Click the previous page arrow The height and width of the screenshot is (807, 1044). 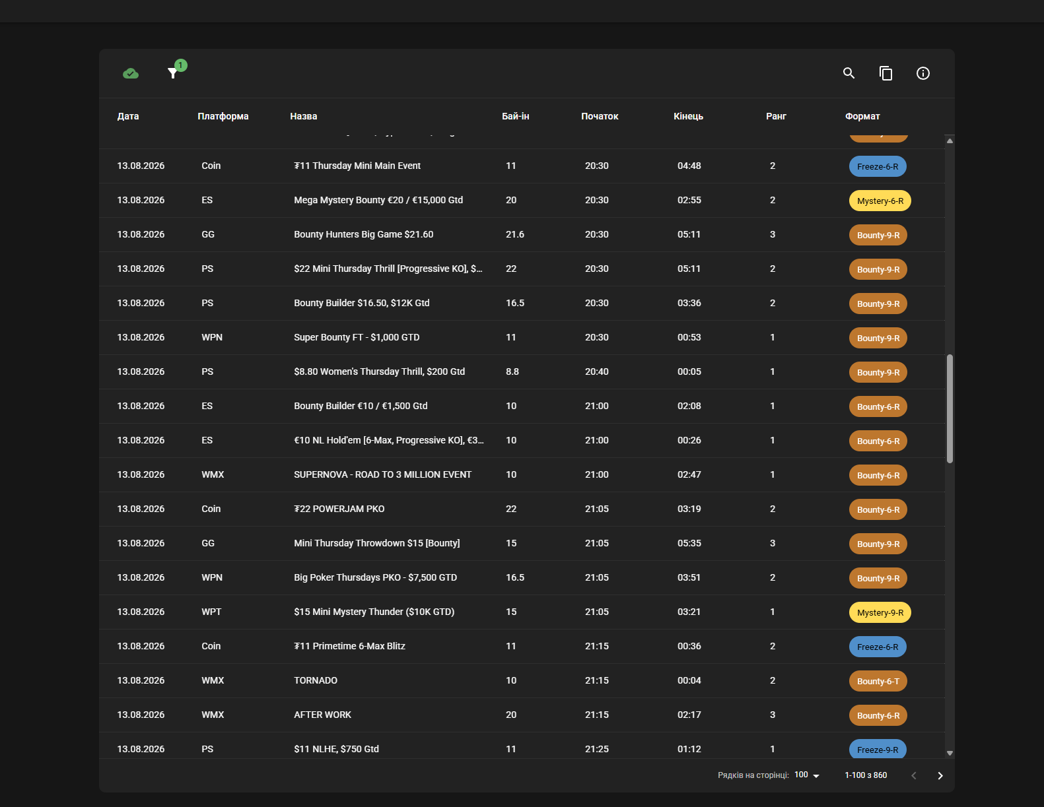point(914,776)
